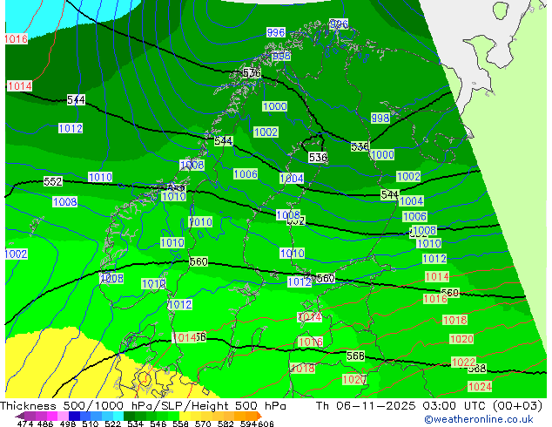Click the 570 legend value label
552x427 pixels.
tap(203, 424)
